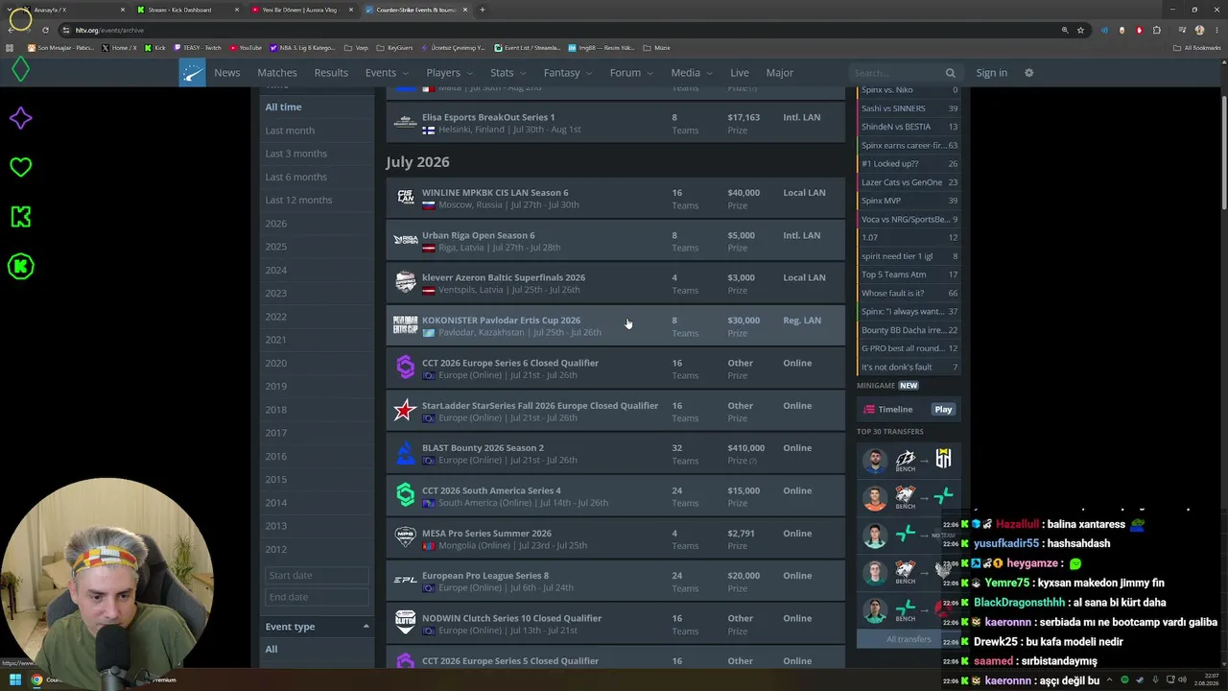
Task: Select the All time filter
Action: tap(283, 107)
